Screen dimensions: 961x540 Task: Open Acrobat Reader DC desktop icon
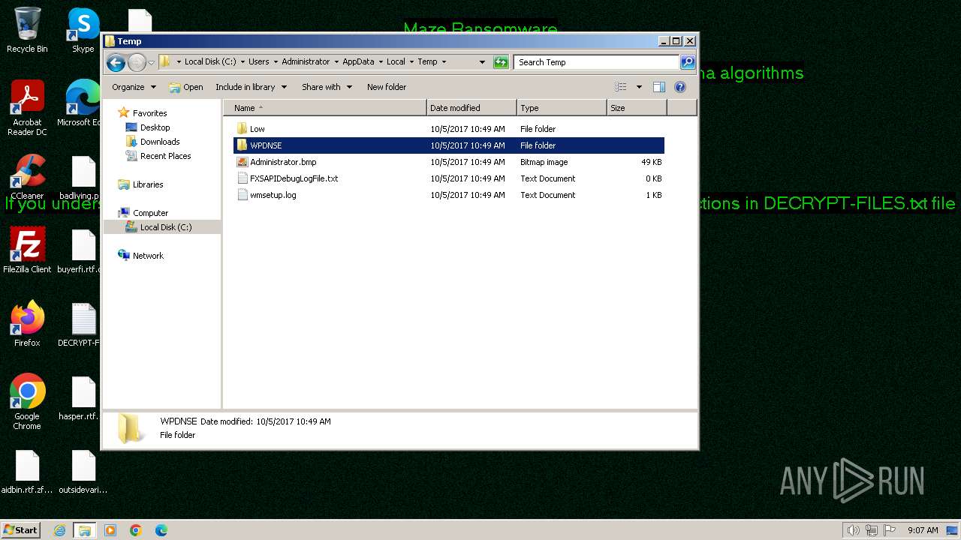click(x=27, y=108)
